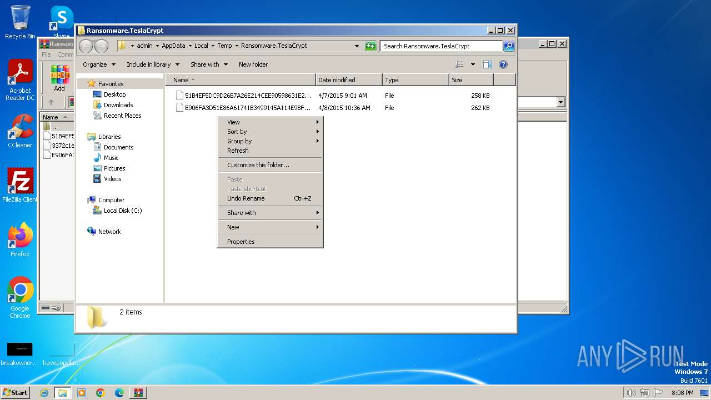Open the FileZilla Client desktop icon
Image resolution: width=711 pixels, height=400 pixels.
20,185
